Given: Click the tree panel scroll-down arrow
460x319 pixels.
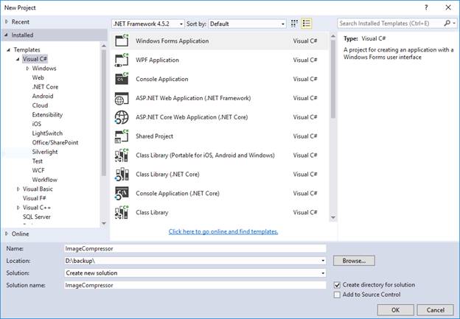Looking at the screenshot, I should (x=103, y=223).
